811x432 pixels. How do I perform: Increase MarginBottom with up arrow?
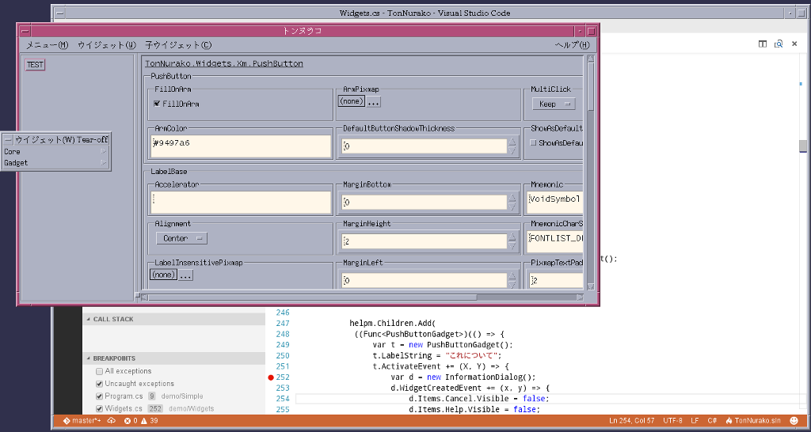512,198
